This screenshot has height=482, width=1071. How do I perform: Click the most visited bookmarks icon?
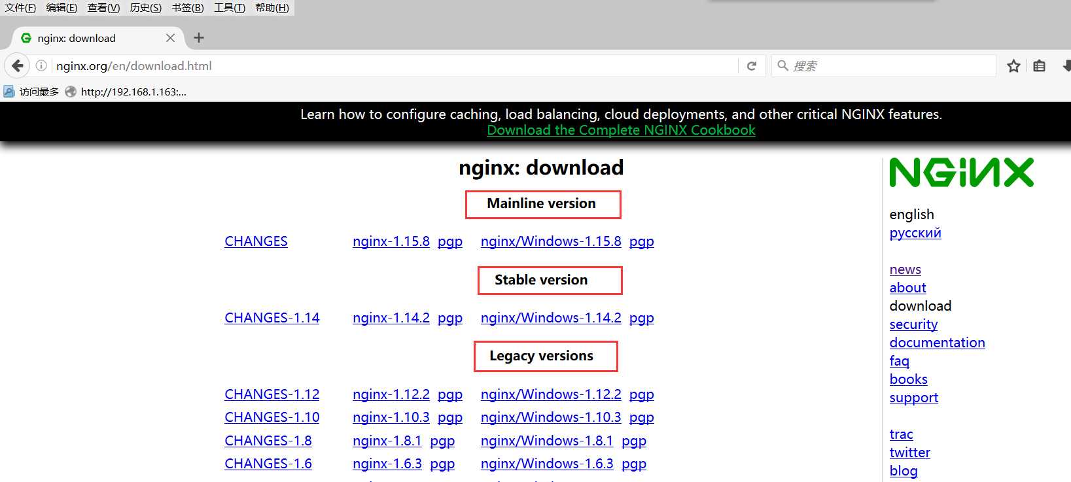pos(9,92)
